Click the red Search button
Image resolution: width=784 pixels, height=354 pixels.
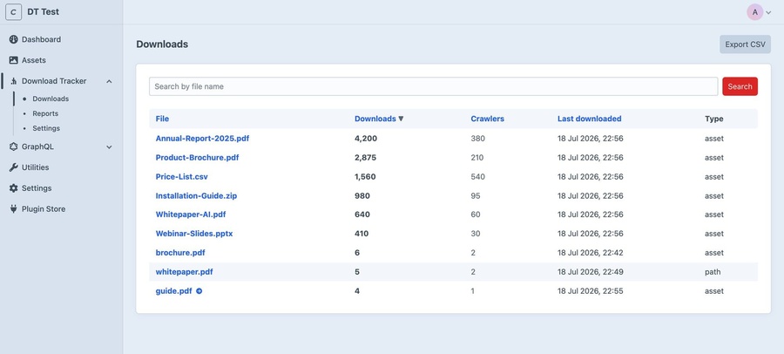[x=740, y=86]
